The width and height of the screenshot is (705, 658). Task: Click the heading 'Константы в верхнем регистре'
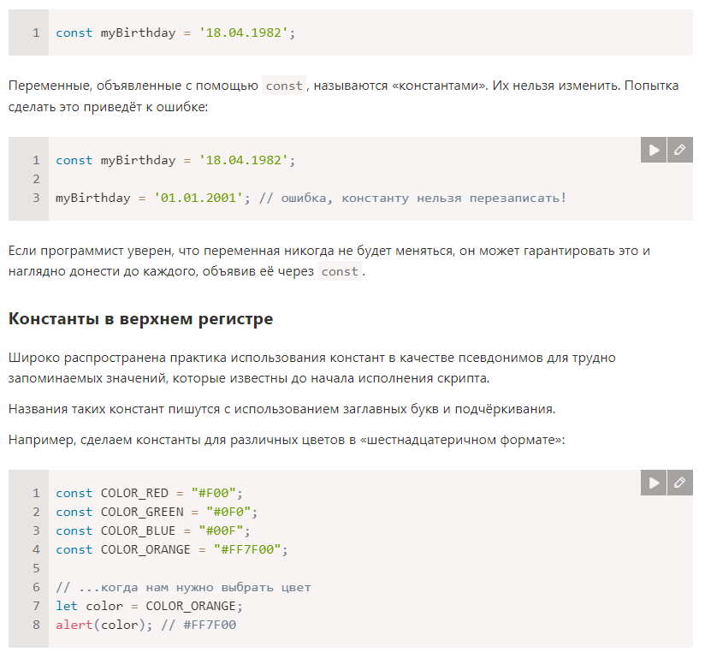[x=140, y=318]
